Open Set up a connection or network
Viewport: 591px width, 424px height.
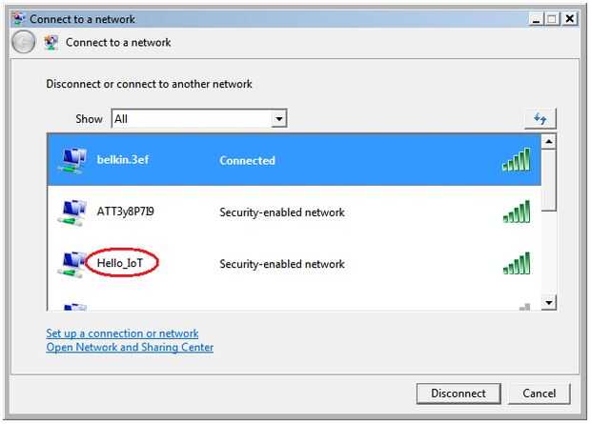click(x=122, y=333)
